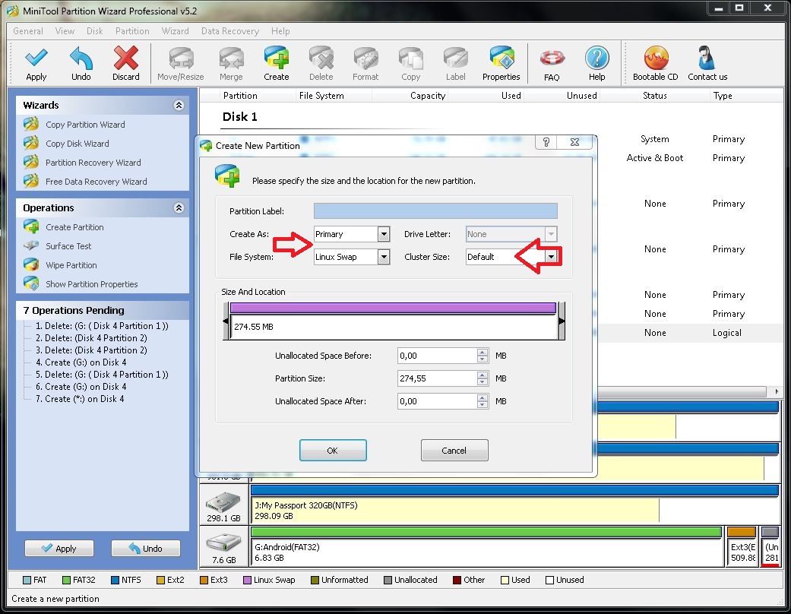
Task: Select the G:Android(FAT32) partition block
Action: (486, 546)
